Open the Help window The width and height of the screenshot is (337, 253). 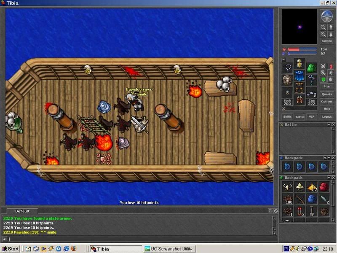coord(327,109)
